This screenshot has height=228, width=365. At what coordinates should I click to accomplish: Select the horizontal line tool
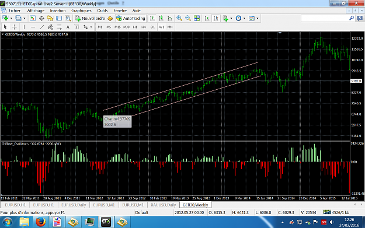coord(33,27)
